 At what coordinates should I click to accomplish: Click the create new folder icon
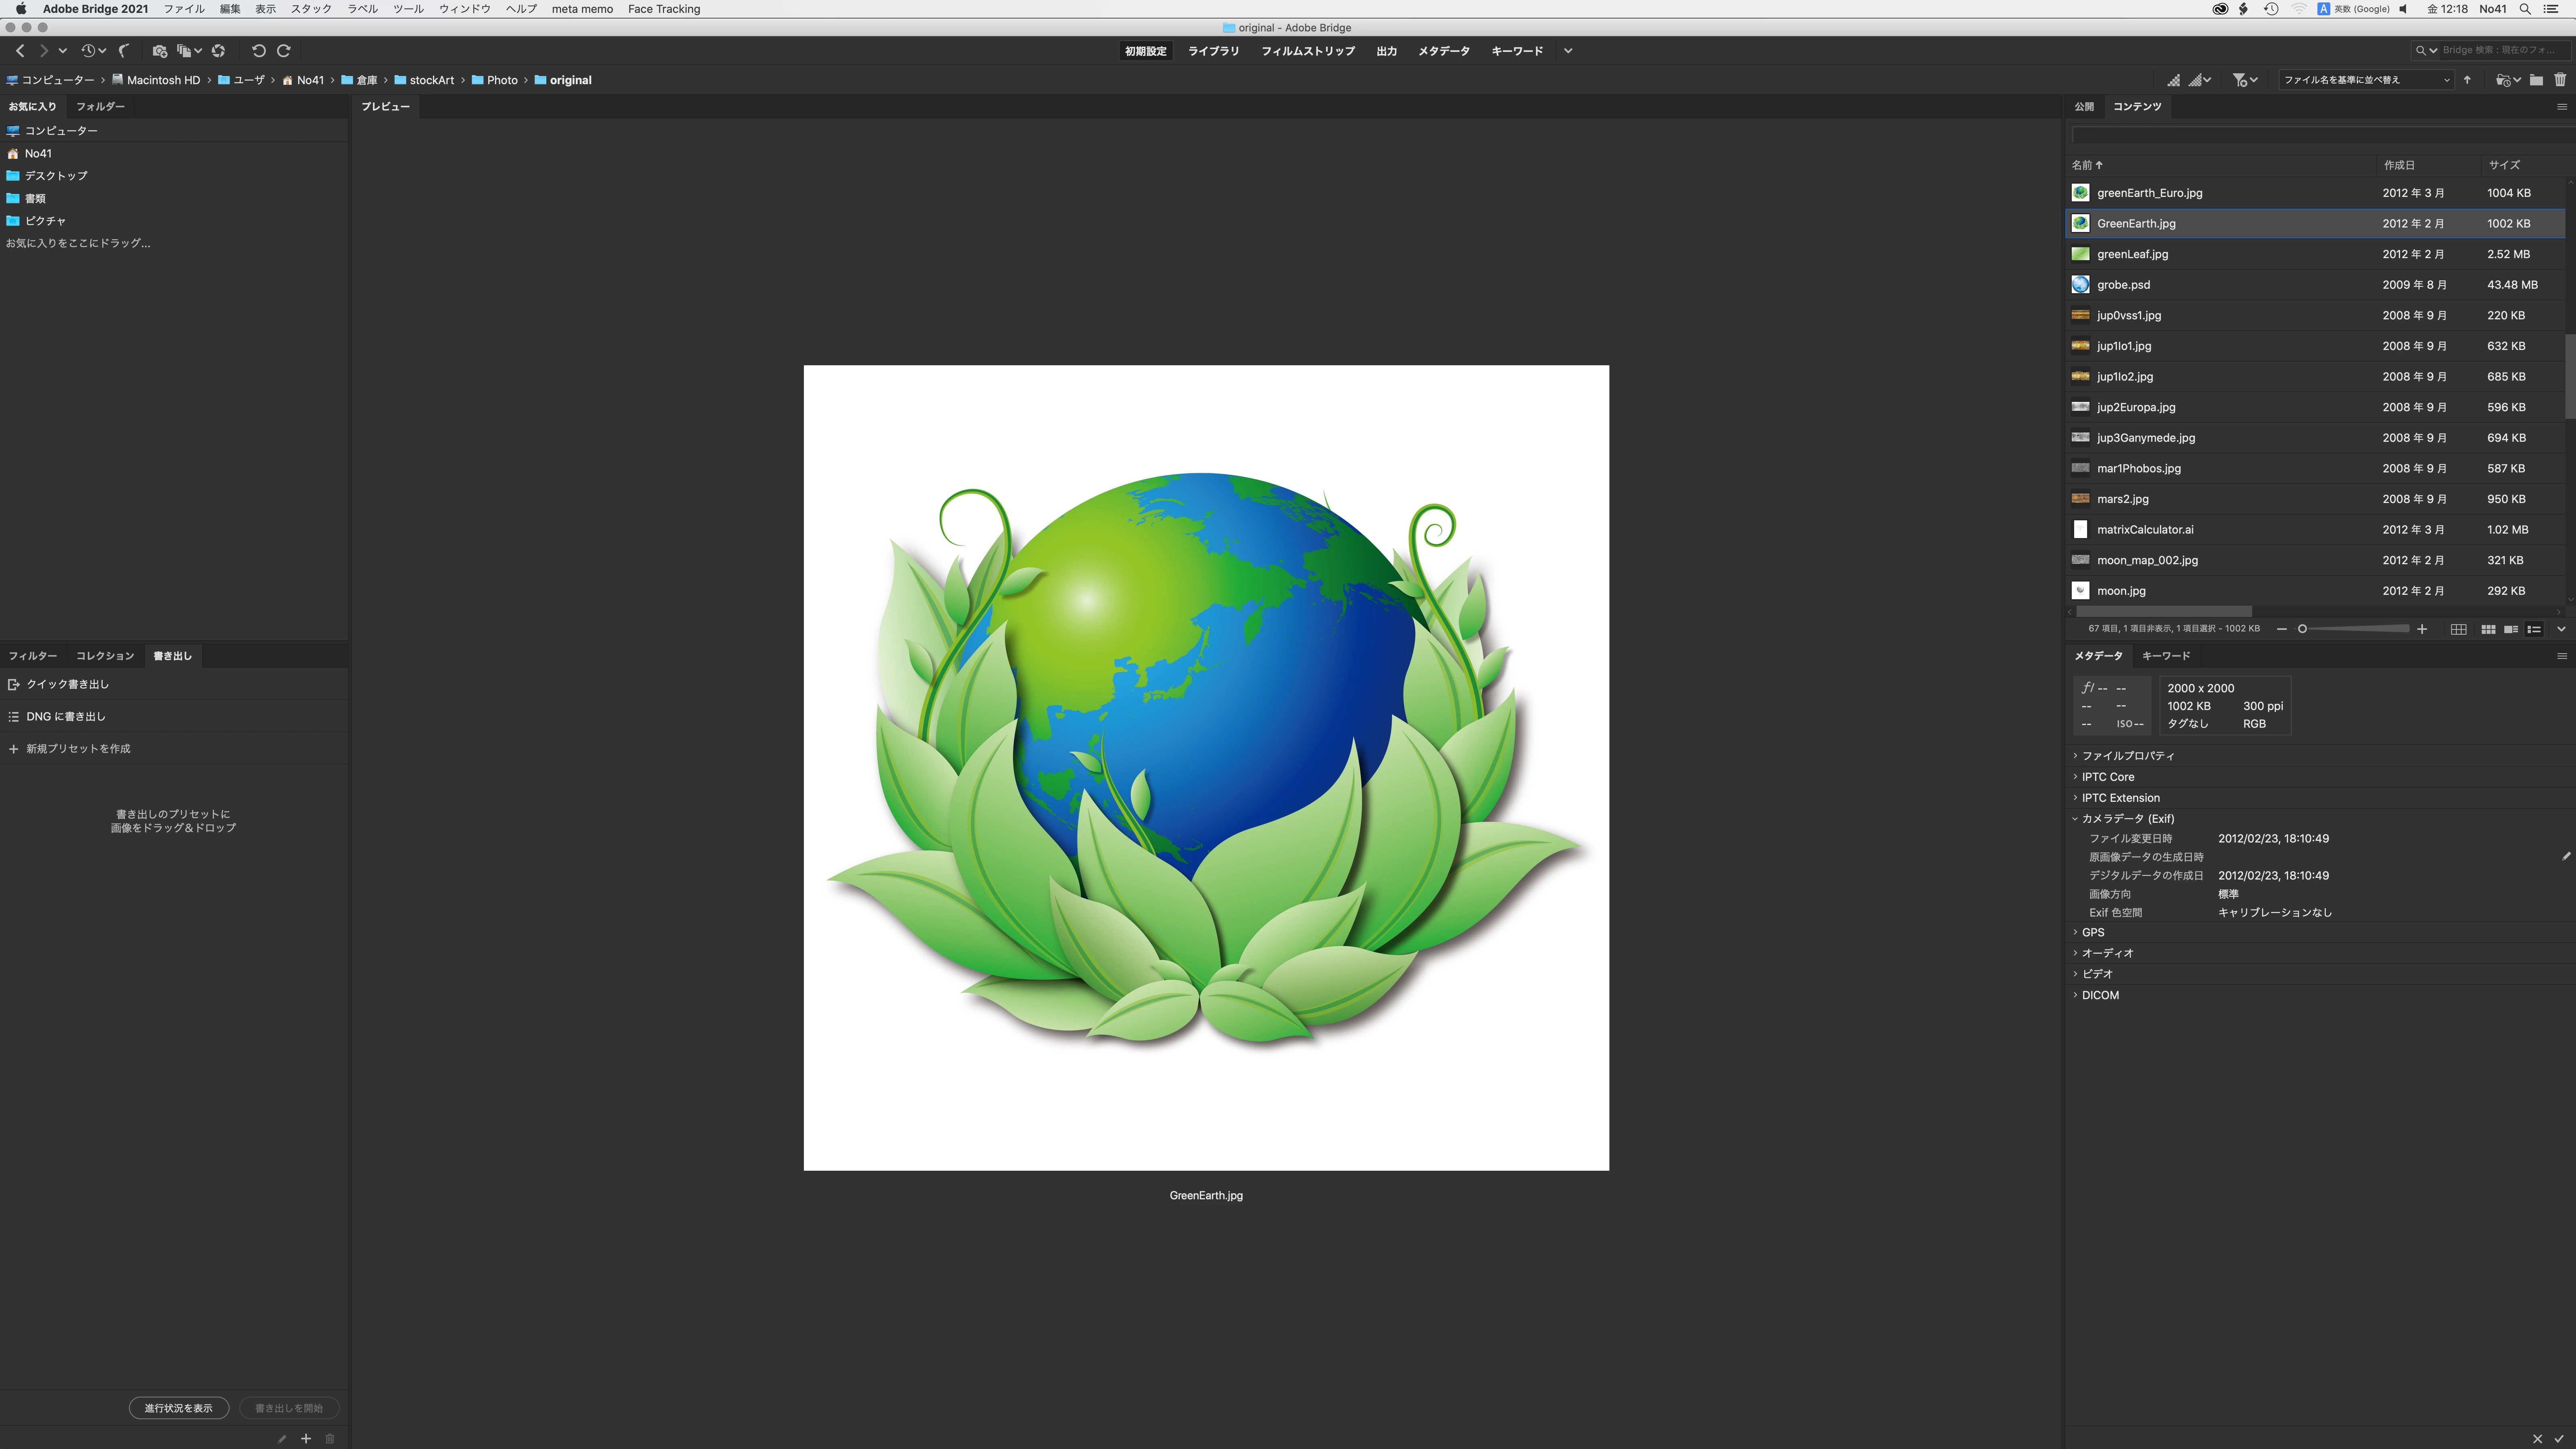click(2536, 80)
